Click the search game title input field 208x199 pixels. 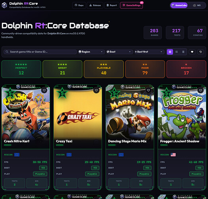(40, 52)
